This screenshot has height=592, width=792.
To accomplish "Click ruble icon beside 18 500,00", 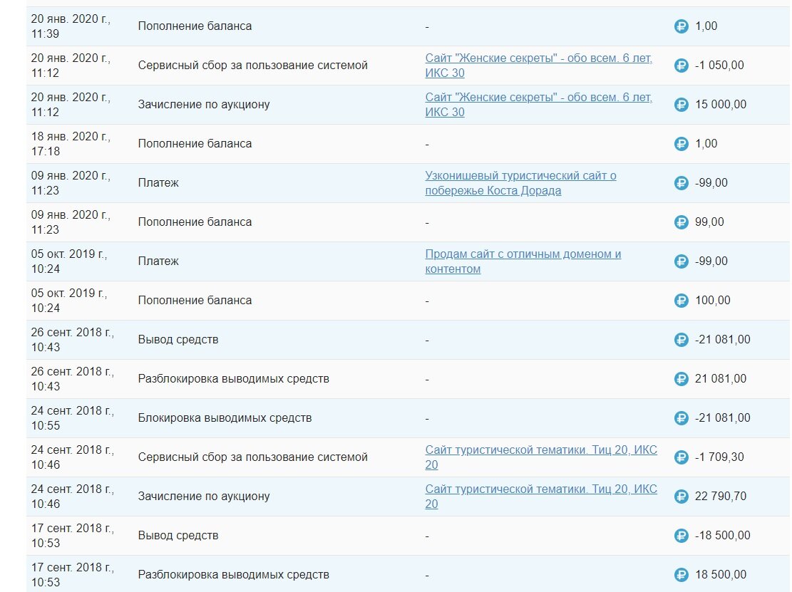I will [x=682, y=575].
